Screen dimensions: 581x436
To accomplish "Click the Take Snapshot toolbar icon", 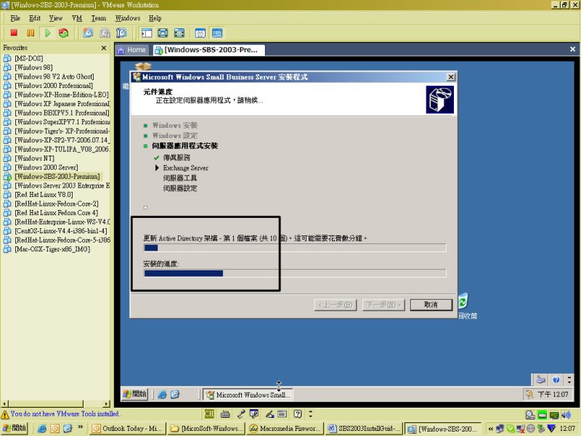I will [x=88, y=33].
